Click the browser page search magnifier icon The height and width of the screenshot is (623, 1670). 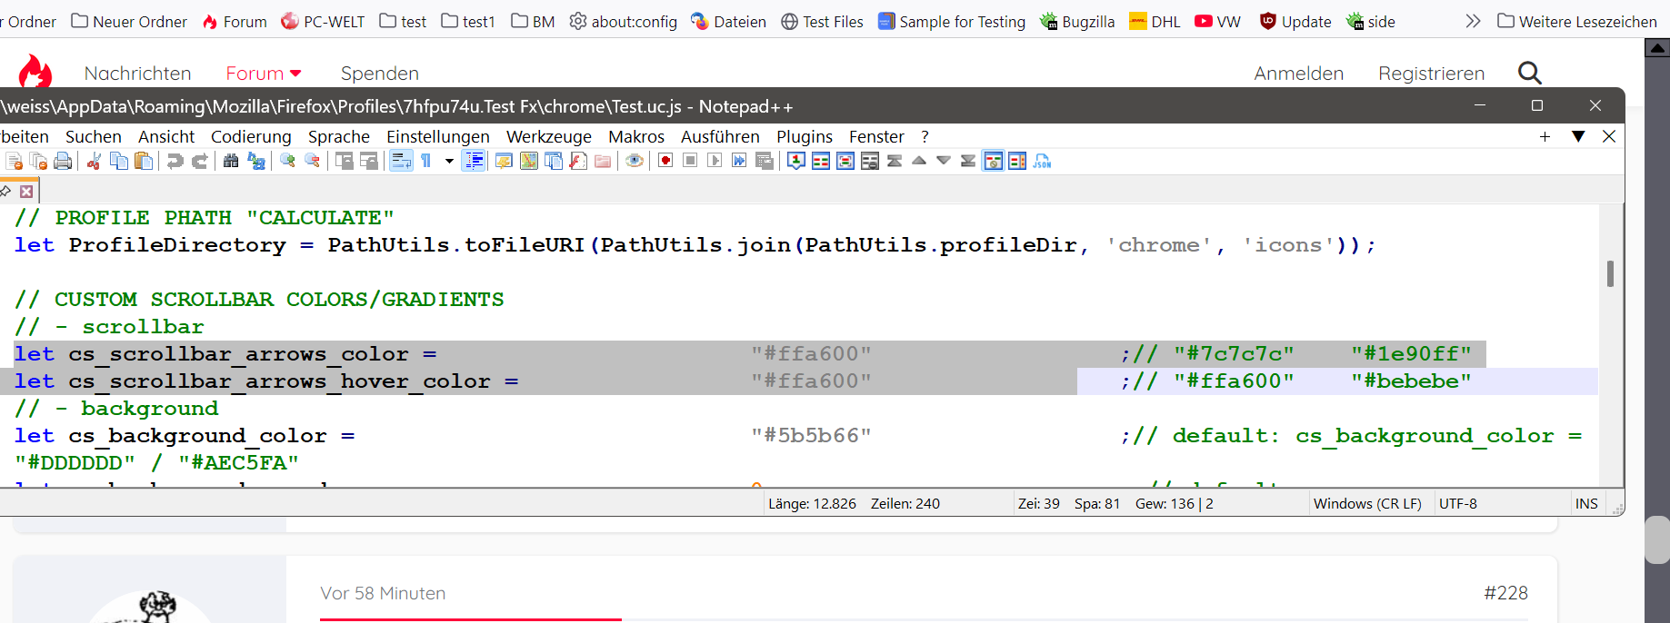(x=1530, y=73)
